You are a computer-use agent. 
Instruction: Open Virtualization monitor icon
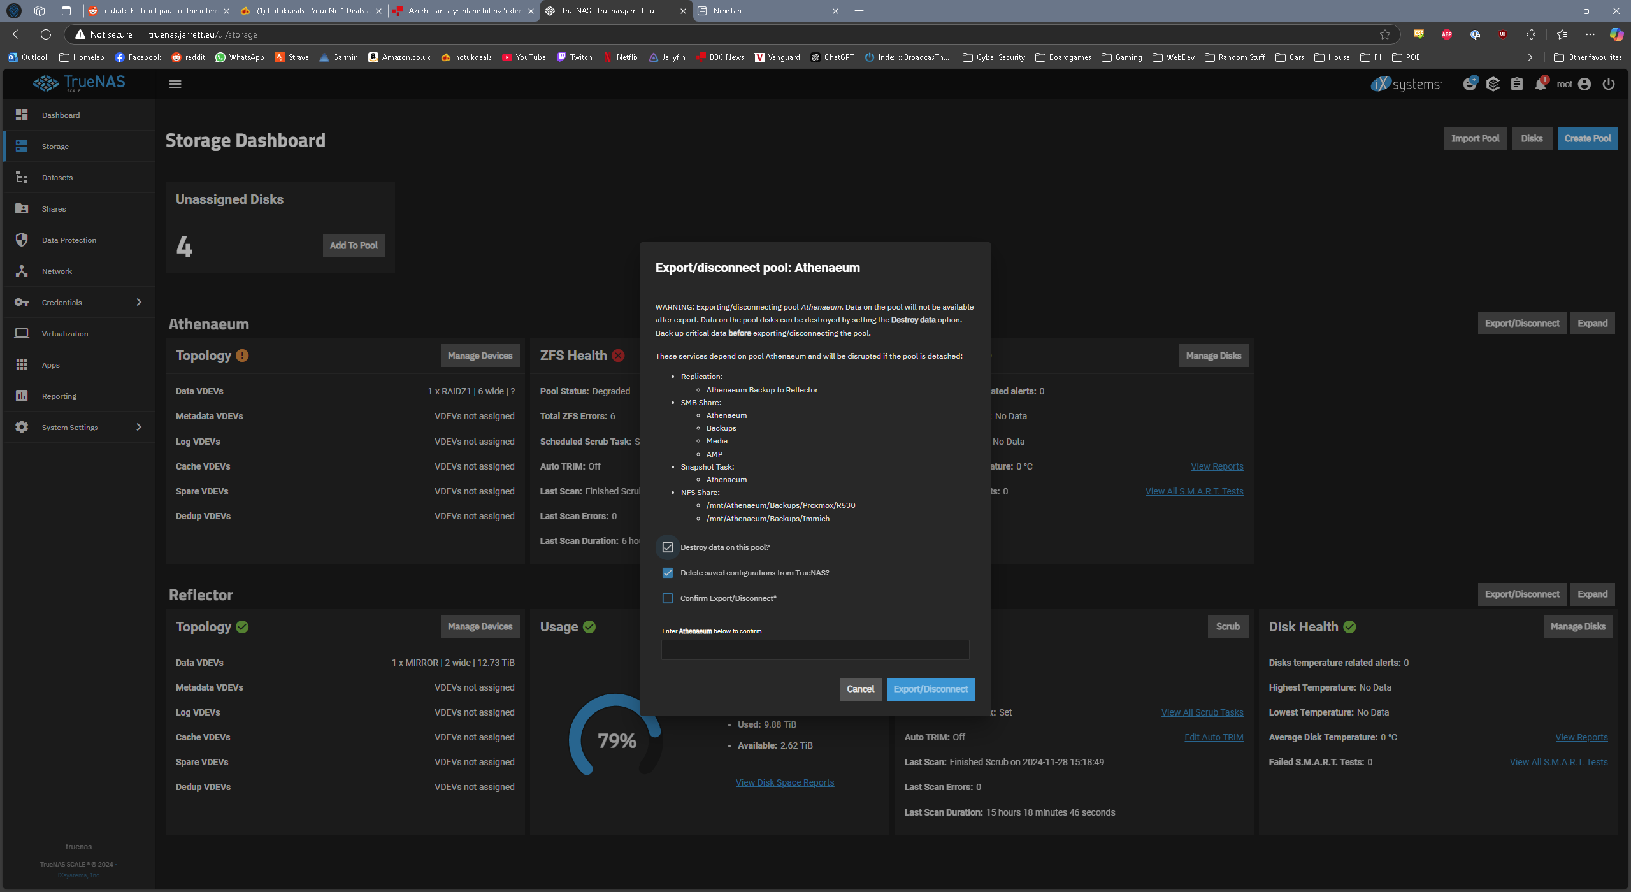point(22,333)
